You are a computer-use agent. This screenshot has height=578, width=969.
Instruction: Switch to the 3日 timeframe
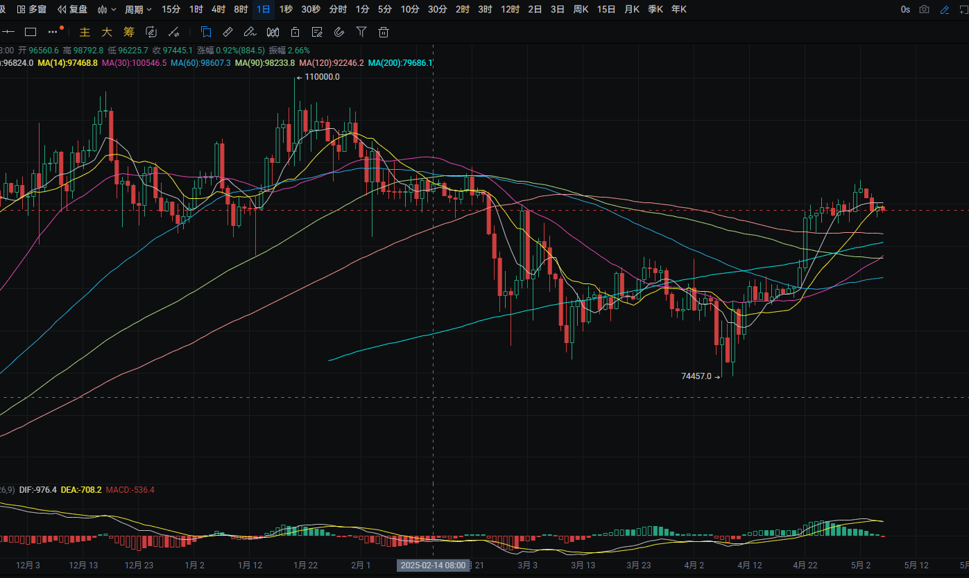tap(557, 9)
